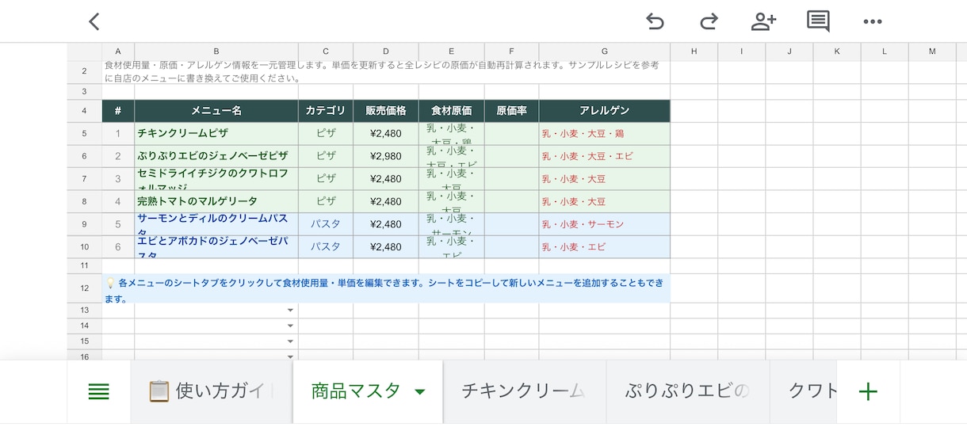Select the ¥2,480 price for チキンクリームピザ
This screenshot has width=967, height=446.
pos(386,133)
